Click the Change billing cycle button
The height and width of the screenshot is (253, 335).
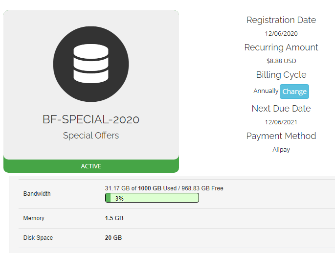coord(294,92)
